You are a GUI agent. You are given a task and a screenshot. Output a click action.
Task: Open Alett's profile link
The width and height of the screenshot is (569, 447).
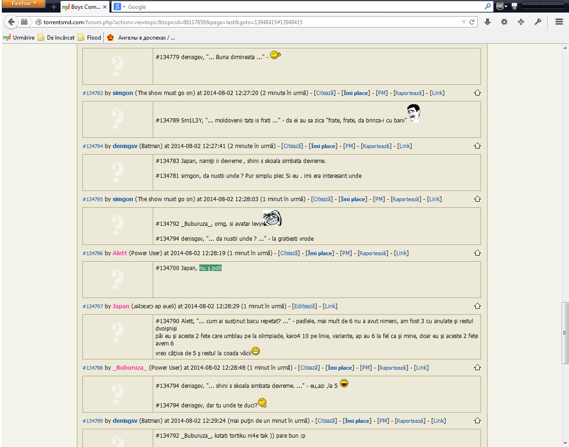coord(120,253)
